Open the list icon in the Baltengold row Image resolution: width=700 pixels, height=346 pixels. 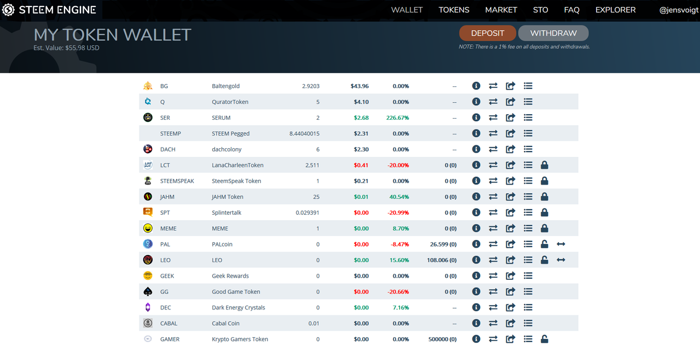click(528, 86)
